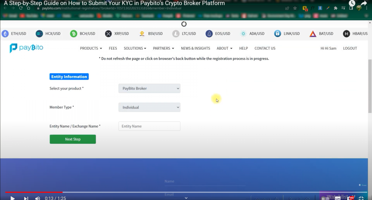Click the Name field in footer form

pyautogui.click(x=205, y=182)
